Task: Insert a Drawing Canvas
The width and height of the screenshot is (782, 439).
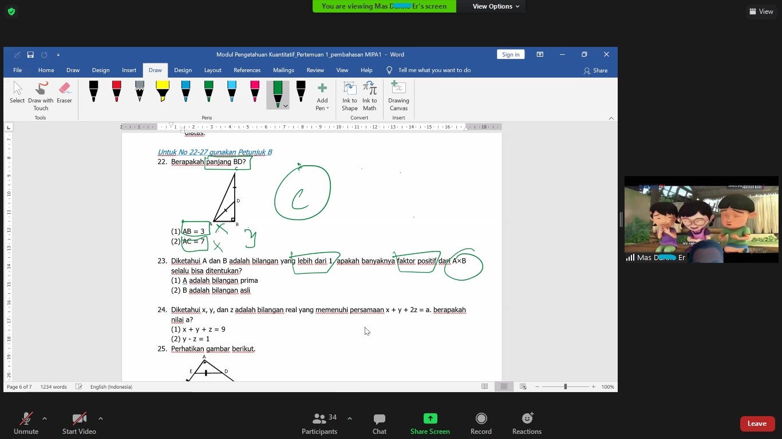Action: (398, 96)
